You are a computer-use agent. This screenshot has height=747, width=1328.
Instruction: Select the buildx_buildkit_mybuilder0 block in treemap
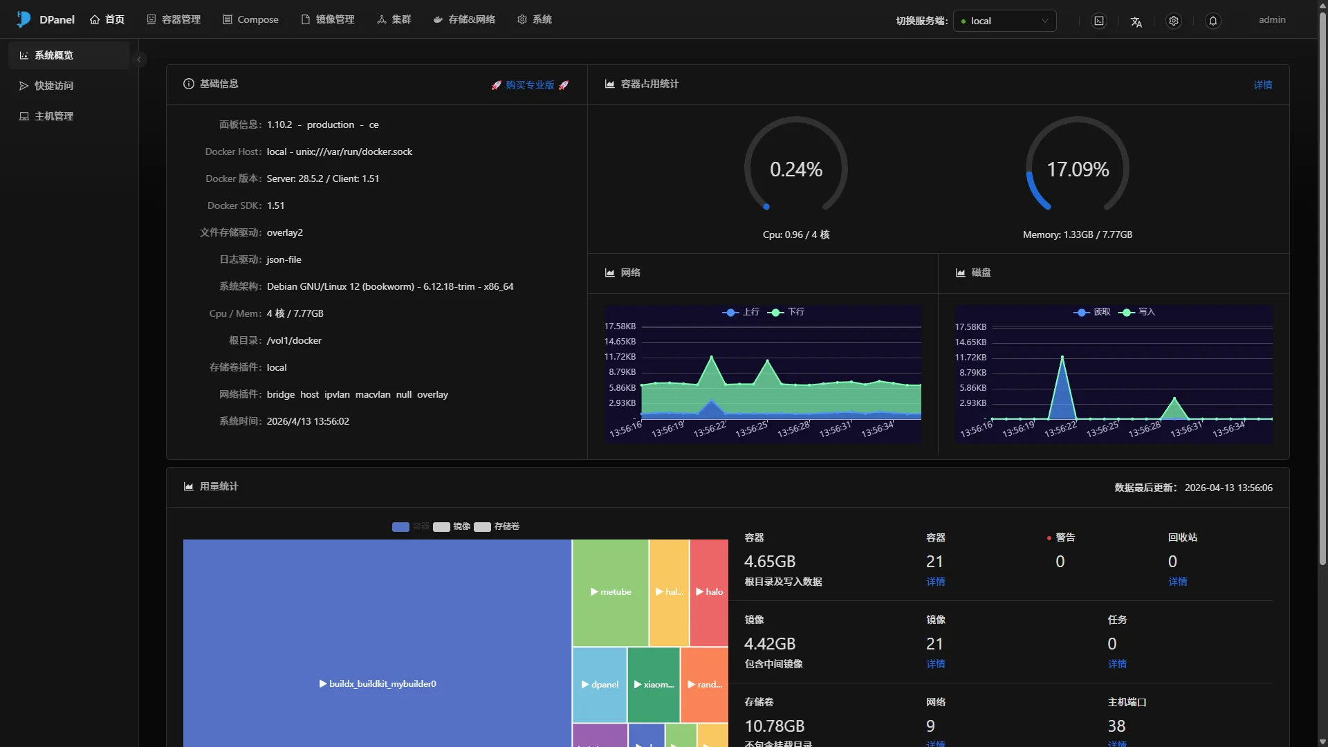tap(377, 683)
